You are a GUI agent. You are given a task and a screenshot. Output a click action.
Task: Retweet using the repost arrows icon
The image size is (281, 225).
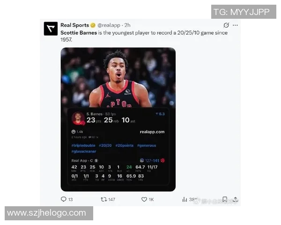[104, 199]
